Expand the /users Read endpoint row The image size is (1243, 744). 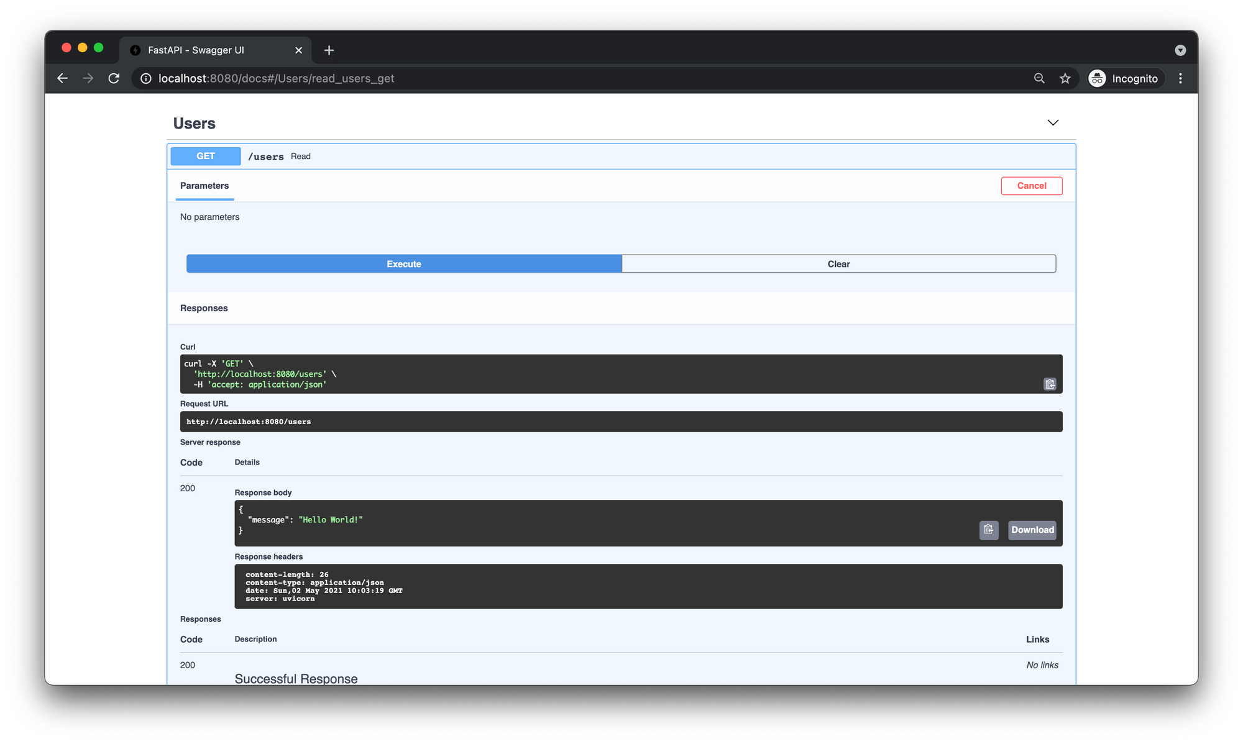tap(620, 156)
